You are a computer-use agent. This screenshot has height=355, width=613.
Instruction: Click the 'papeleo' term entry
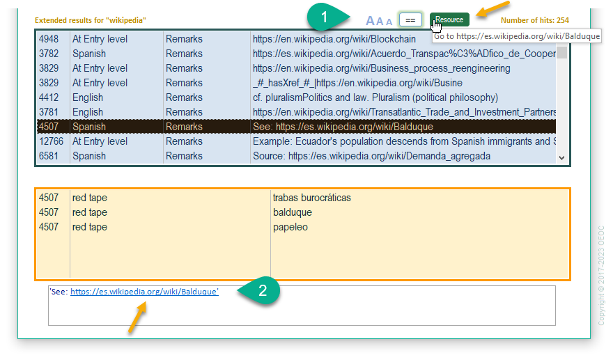point(290,227)
